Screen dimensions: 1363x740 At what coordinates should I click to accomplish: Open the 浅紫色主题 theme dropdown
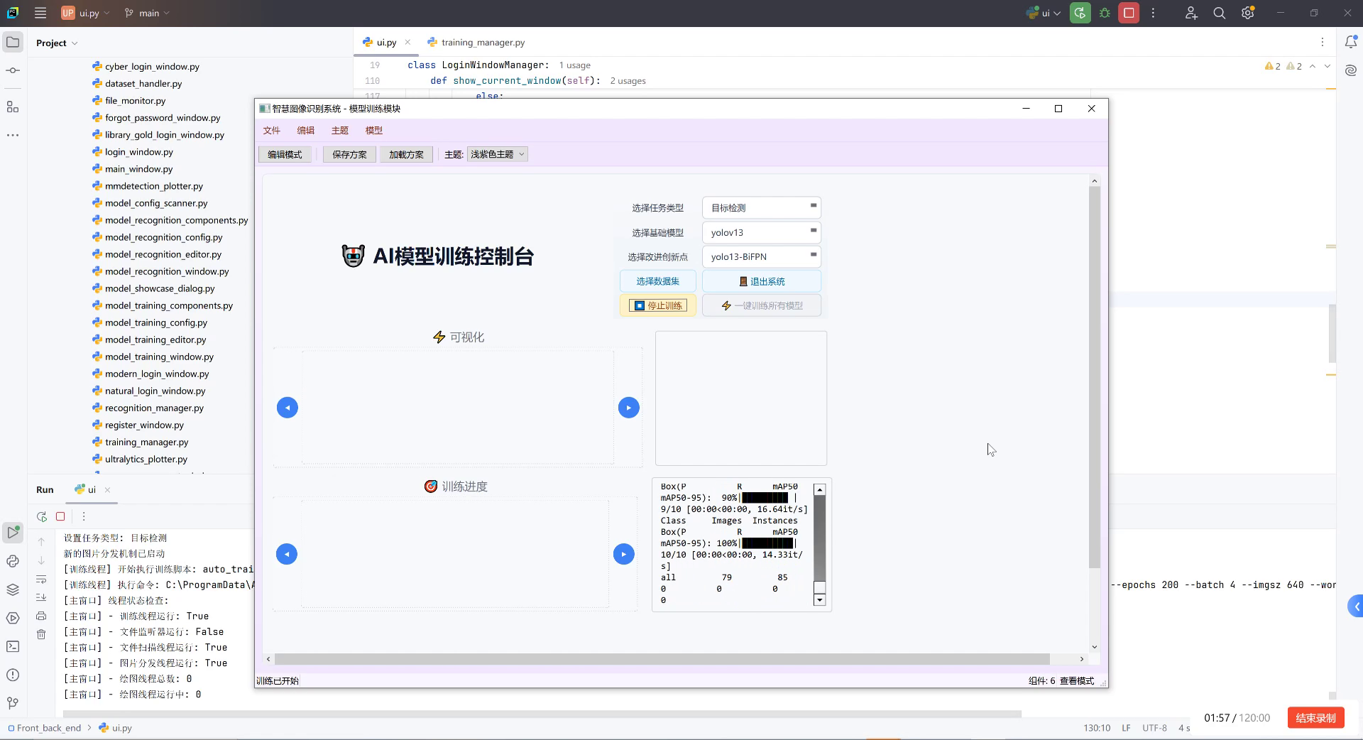click(497, 154)
